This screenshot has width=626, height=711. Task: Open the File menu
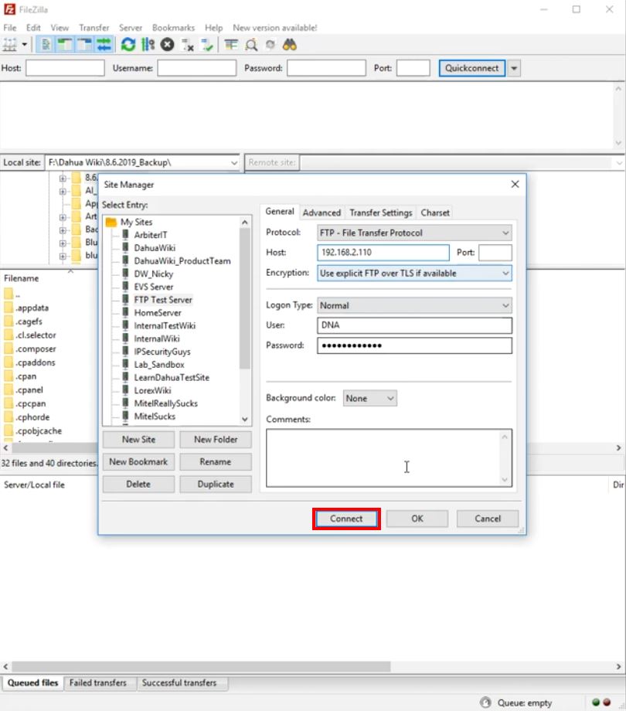pyautogui.click(x=10, y=28)
